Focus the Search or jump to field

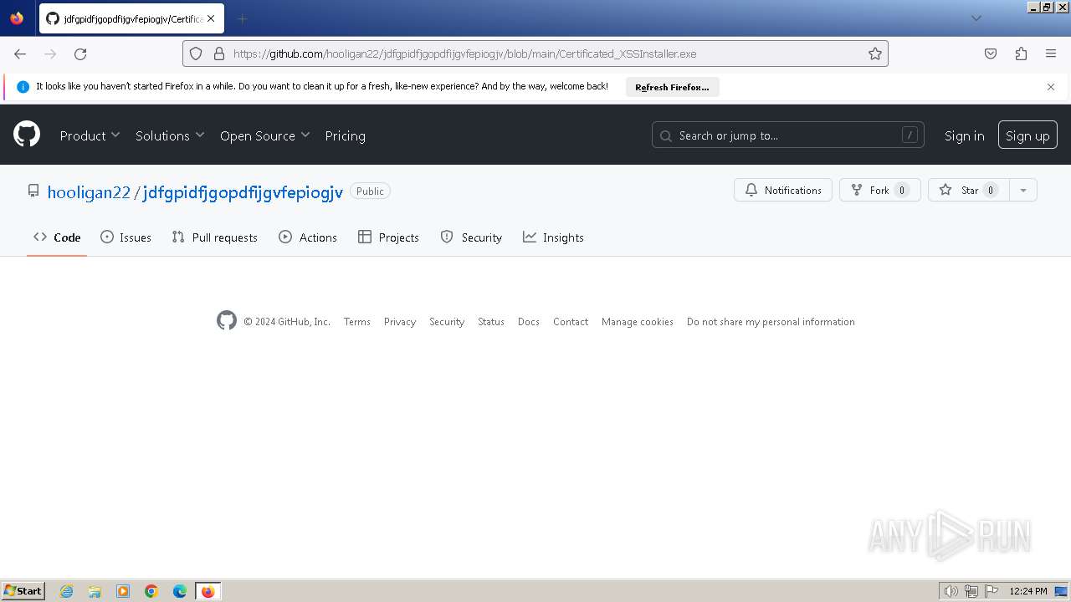tap(787, 135)
